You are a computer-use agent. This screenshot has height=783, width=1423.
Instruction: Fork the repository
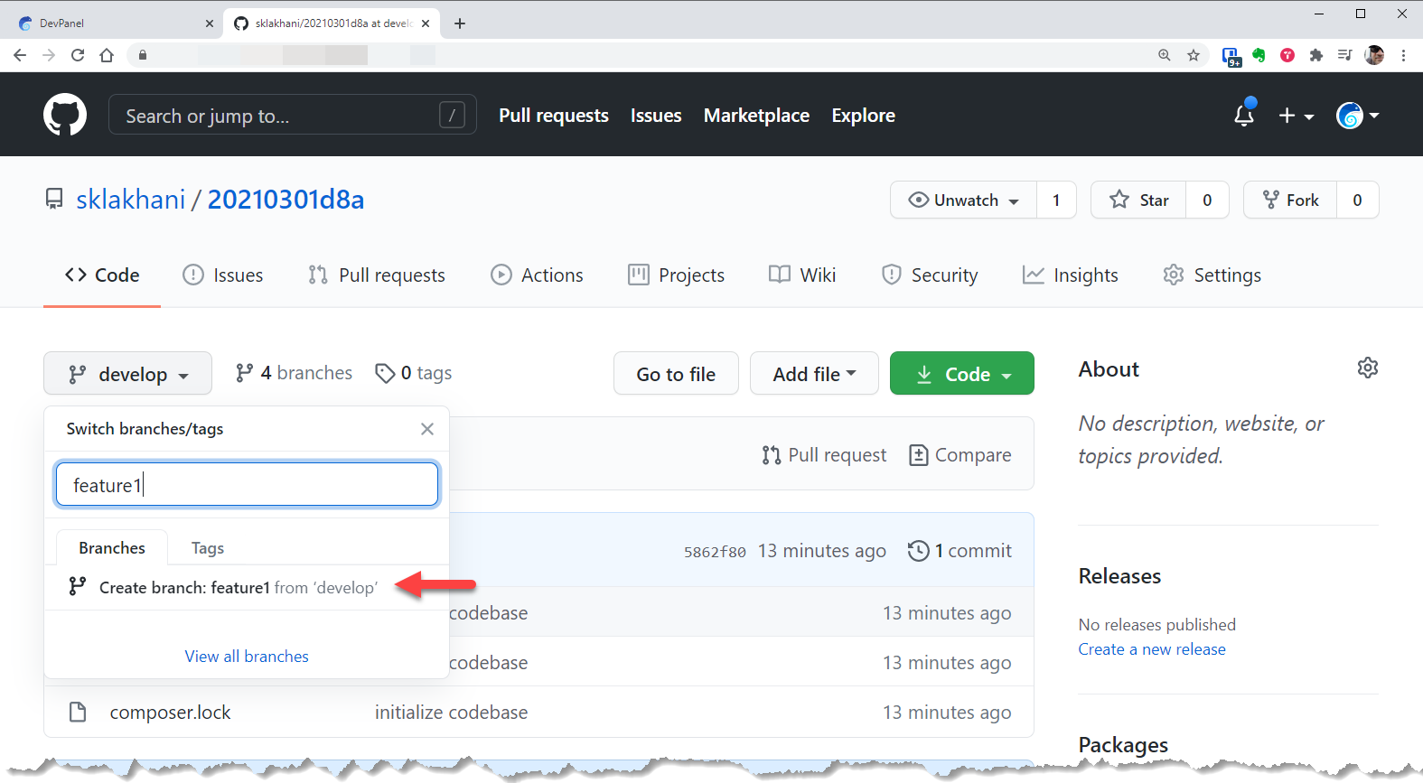click(x=1291, y=200)
